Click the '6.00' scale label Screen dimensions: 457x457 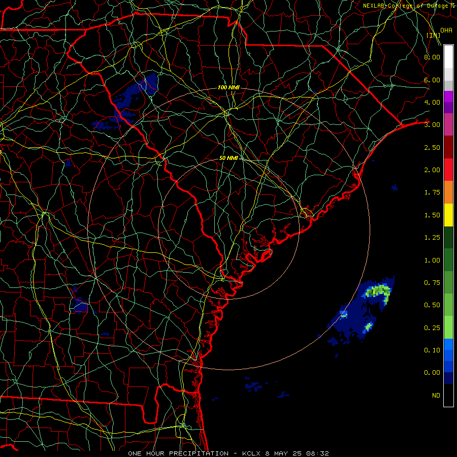click(432, 80)
